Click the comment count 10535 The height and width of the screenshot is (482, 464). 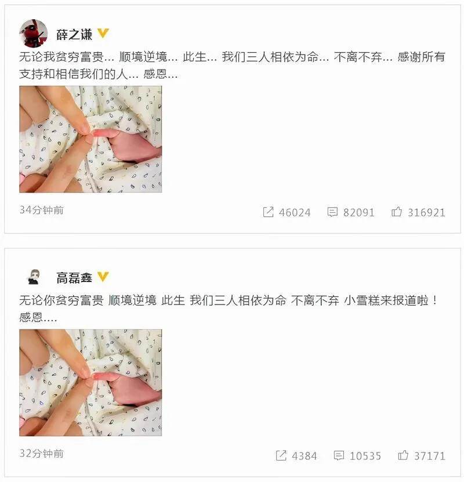pos(365,456)
